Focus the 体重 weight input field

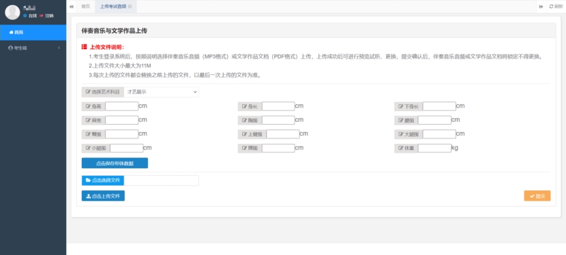[x=434, y=148]
